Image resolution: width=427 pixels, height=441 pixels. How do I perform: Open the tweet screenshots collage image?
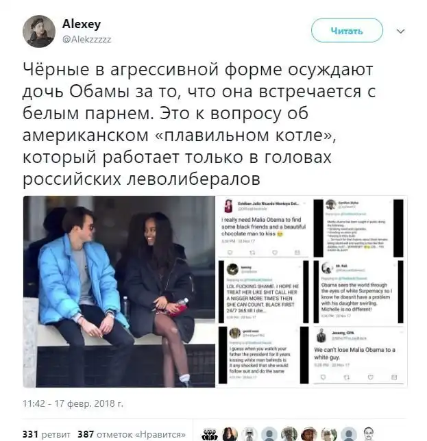click(x=312, y=292)
